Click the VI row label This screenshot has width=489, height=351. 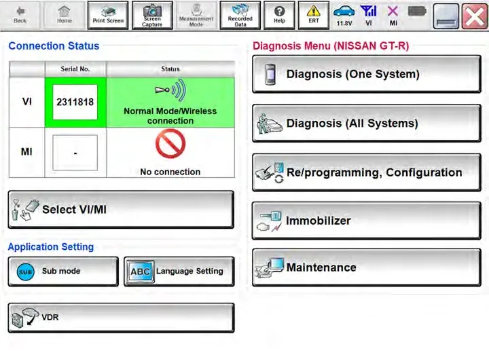27,102
